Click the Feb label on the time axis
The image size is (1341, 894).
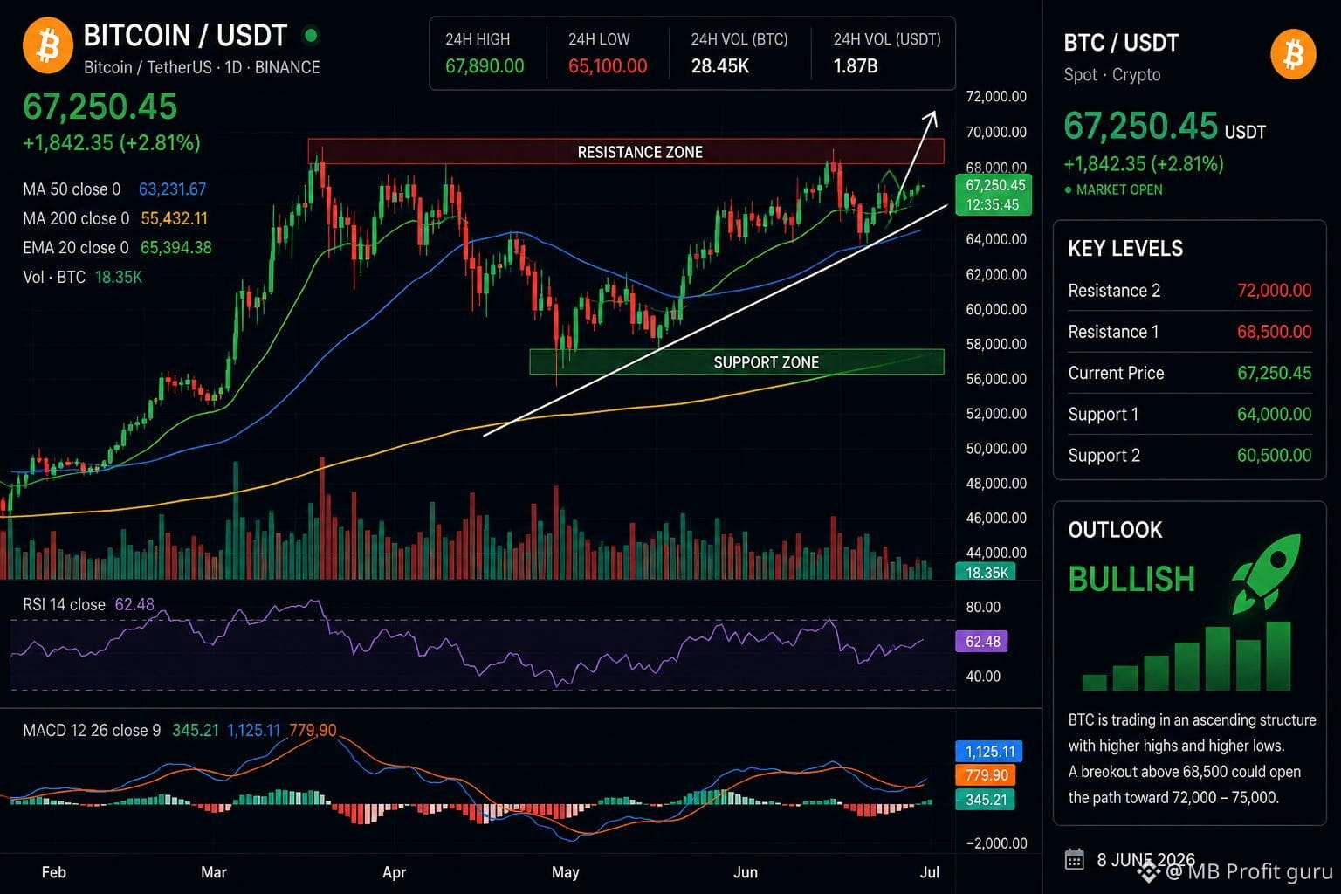point(54,872)
